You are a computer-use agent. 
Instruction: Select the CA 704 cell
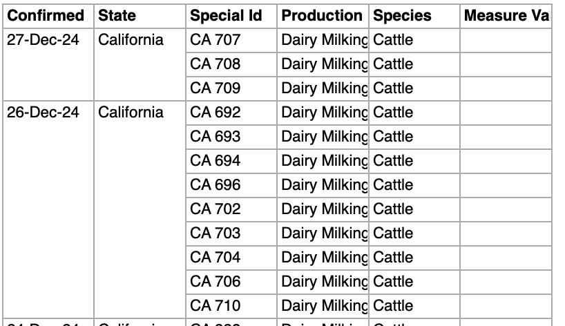click(x=231, y=258)
